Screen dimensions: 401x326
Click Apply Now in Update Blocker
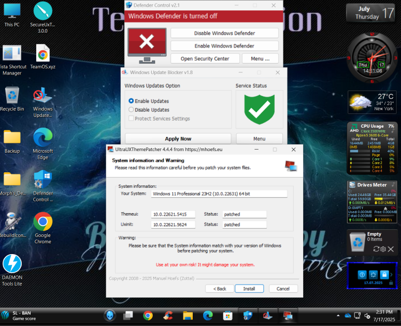tap(178, 139)
